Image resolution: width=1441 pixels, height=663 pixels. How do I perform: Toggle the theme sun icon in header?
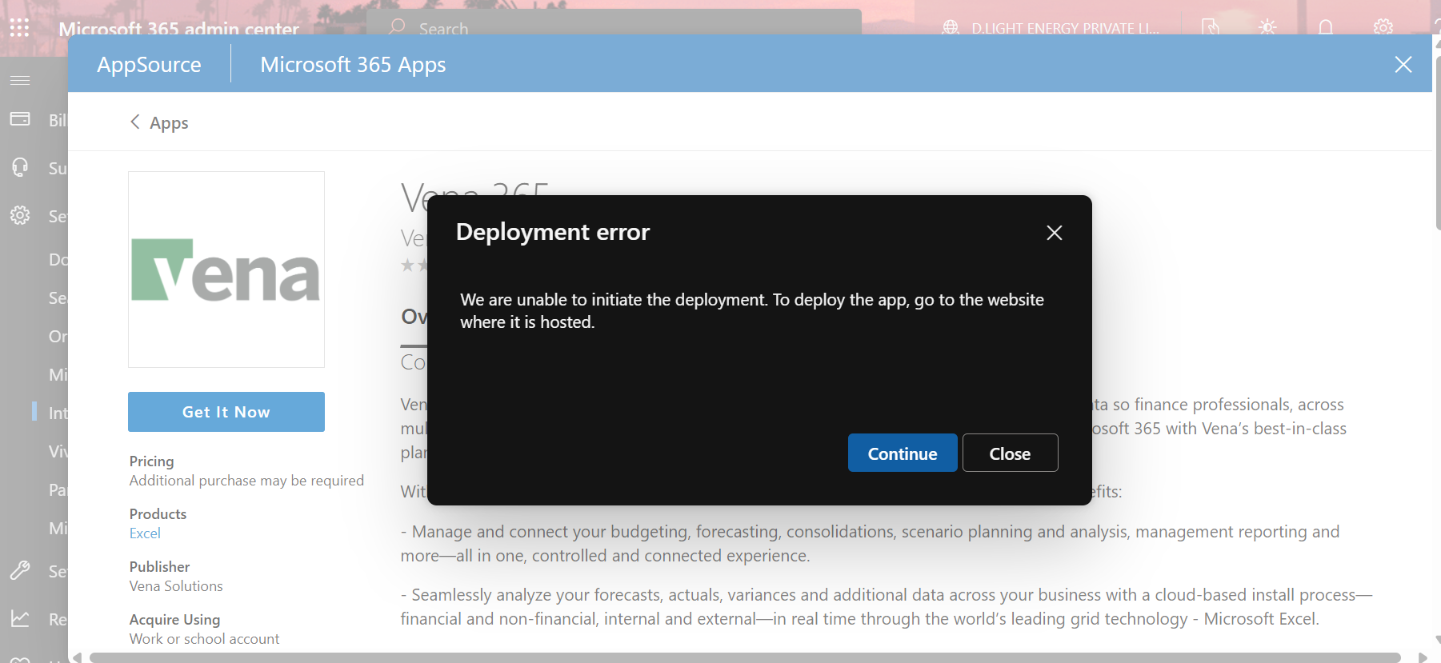click(1267, 27)
